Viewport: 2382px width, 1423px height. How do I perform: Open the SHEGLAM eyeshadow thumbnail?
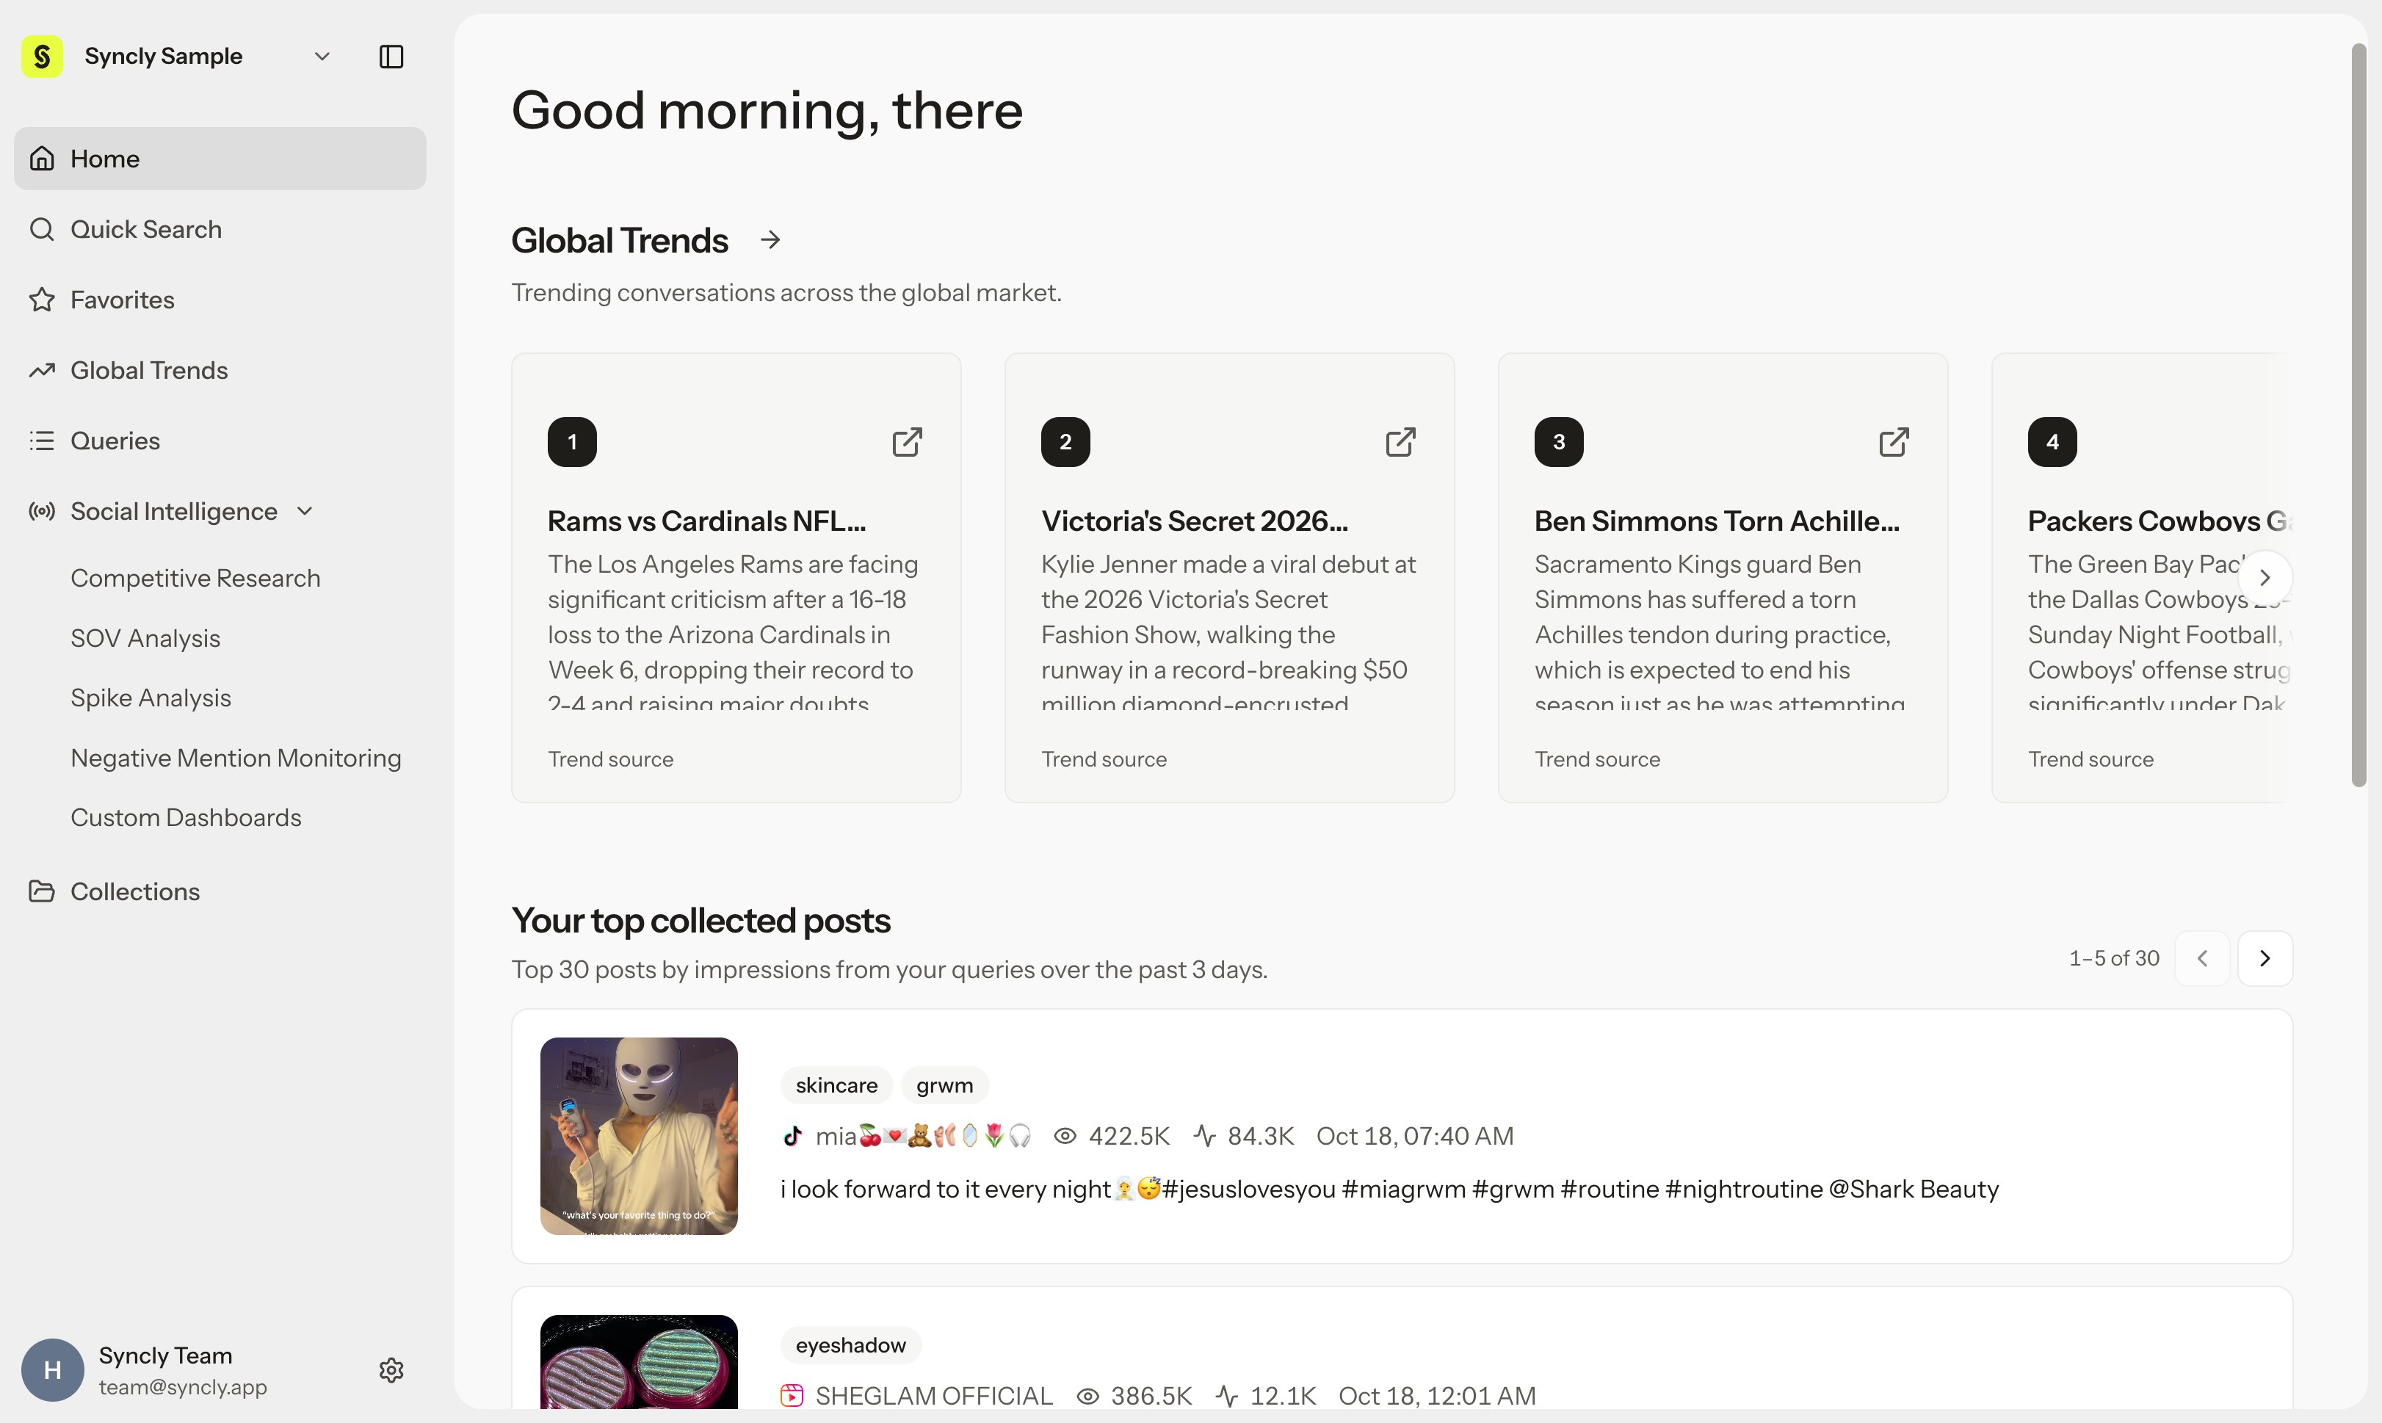point(639,1361)
